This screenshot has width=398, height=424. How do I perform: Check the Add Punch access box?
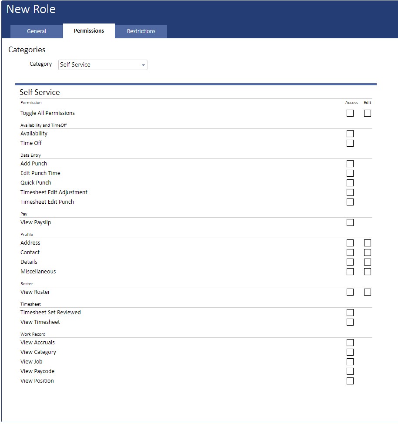[x=350, y=164]
